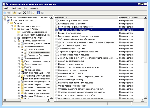
Task: Click the Forward arrow toolbar icon
Action: click(9, 13)
